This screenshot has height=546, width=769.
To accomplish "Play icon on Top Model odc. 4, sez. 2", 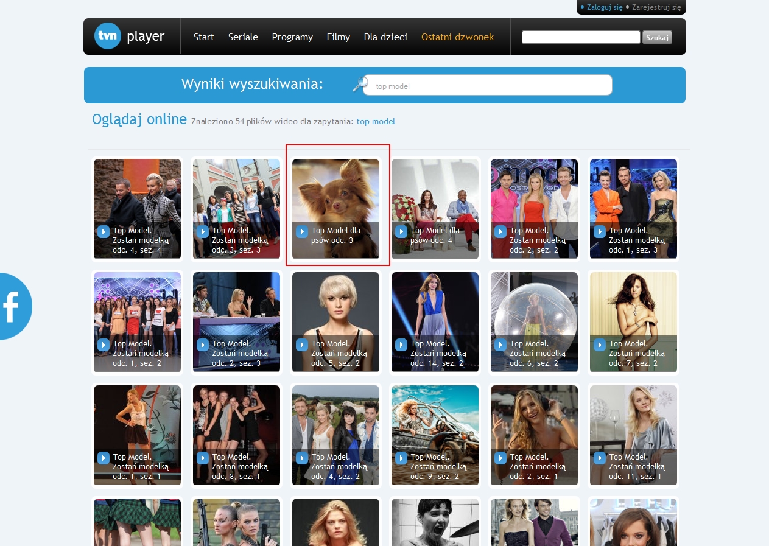I will pyautogui.click(x=301, y=458).
